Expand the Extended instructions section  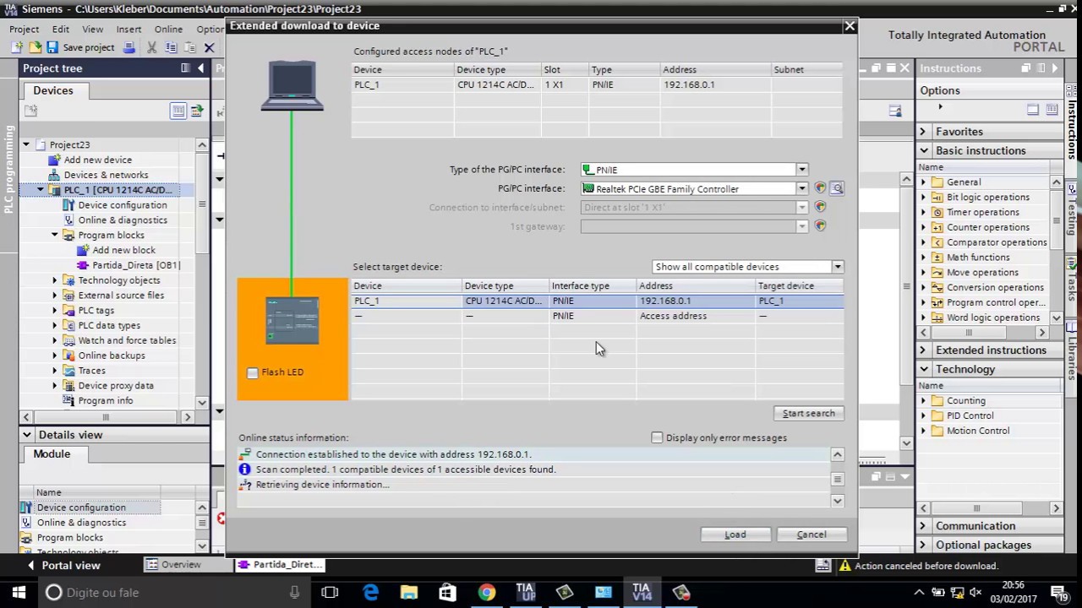pos(924,350)
